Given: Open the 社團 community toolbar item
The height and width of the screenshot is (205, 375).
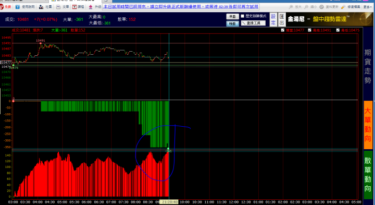Looking at the screenshot, I should tap(45, 7).
